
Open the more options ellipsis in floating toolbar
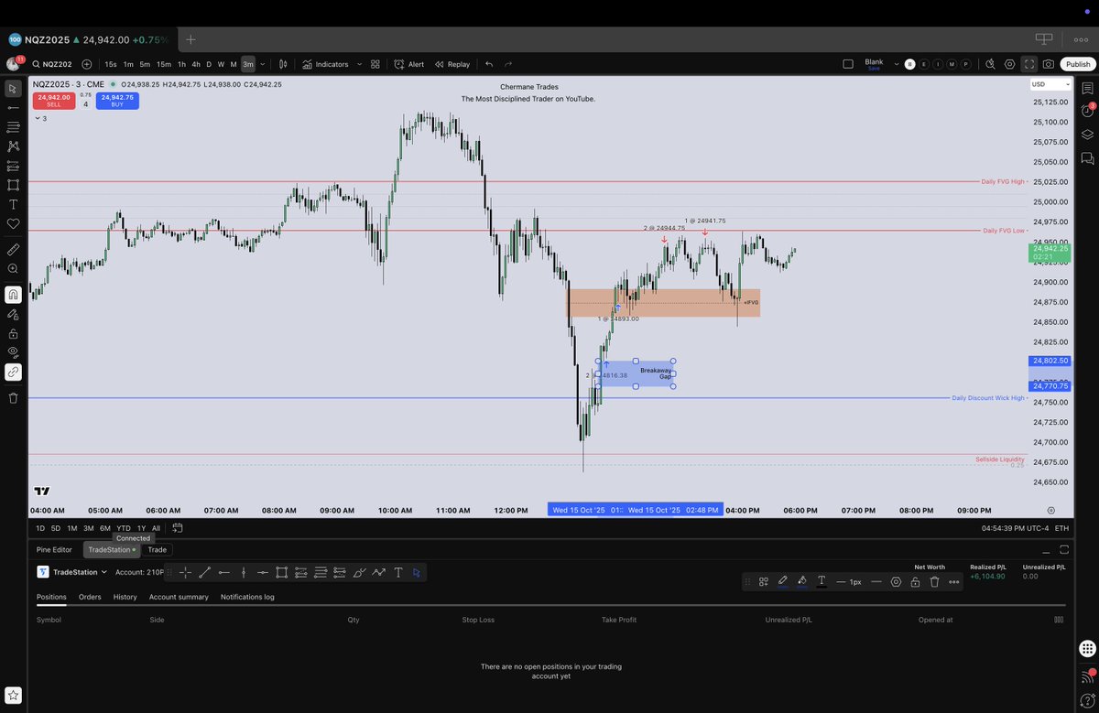953,581
